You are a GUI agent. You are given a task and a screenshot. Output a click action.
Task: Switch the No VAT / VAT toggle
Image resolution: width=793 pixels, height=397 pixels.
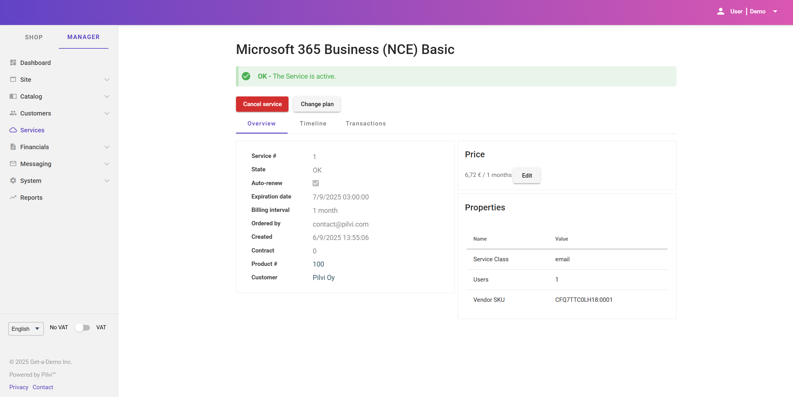(83, 328)
